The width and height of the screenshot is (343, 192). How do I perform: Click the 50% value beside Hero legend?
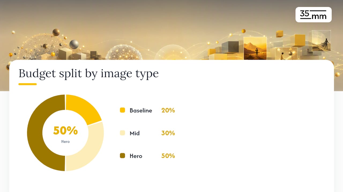pos(168,156)
